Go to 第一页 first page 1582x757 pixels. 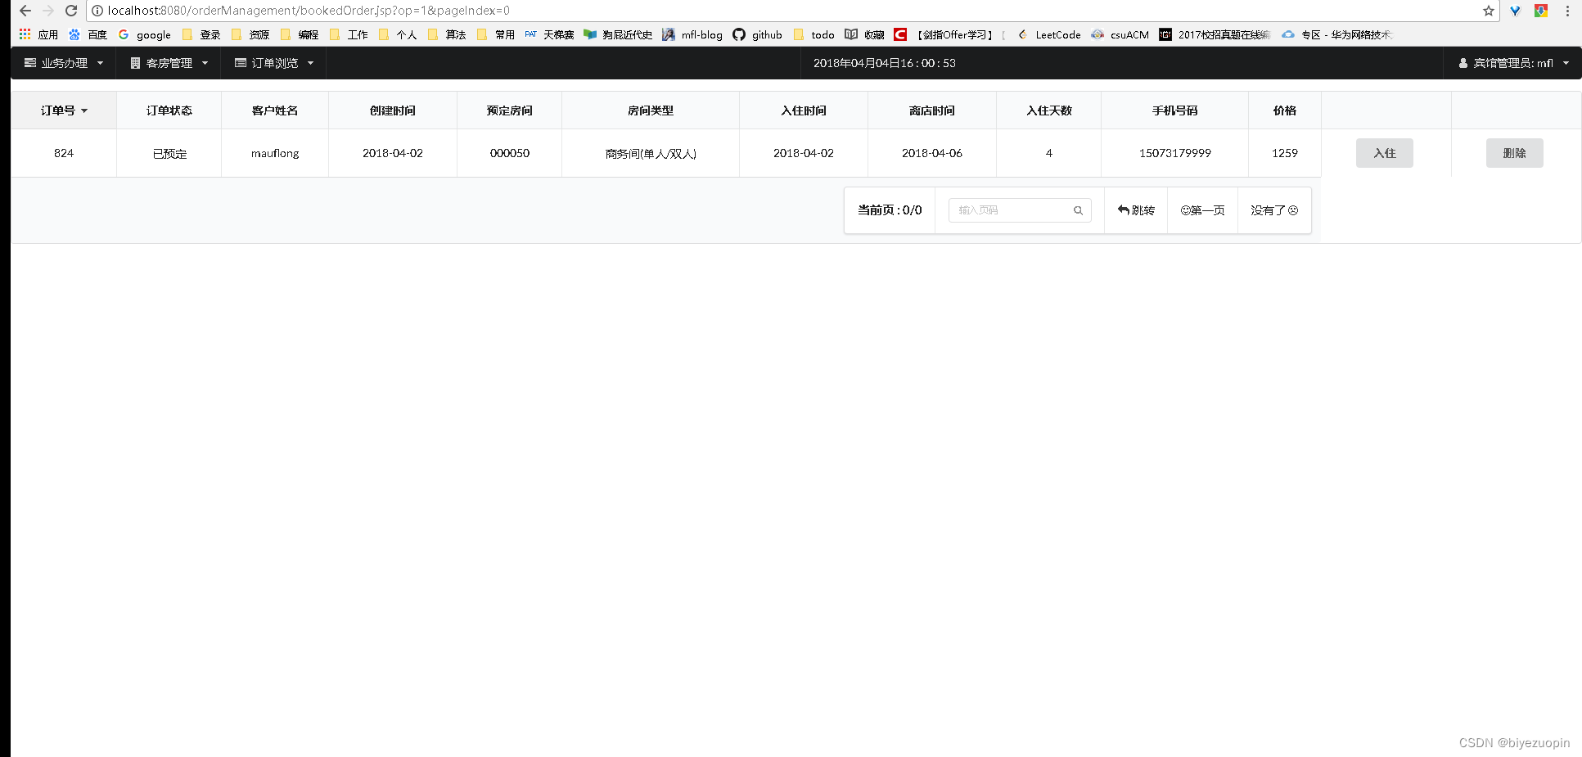[x=1203, y=210]
